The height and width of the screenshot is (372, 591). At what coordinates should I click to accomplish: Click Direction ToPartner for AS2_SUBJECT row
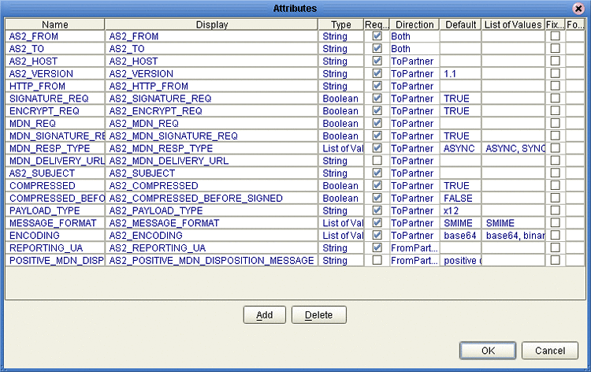pos(414,173)
